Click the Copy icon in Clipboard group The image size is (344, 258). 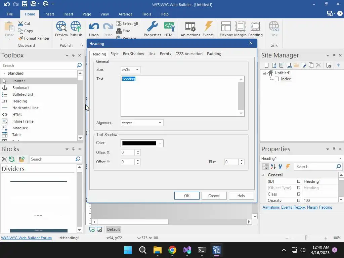point(20,31)
